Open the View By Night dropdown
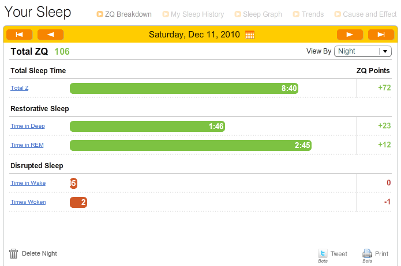 [363, 51]
